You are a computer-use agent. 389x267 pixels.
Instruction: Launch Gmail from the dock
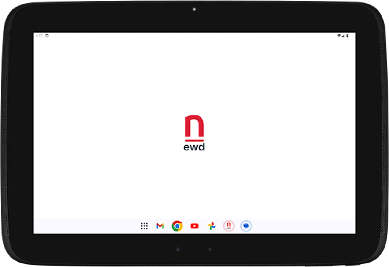click(160, 226)
